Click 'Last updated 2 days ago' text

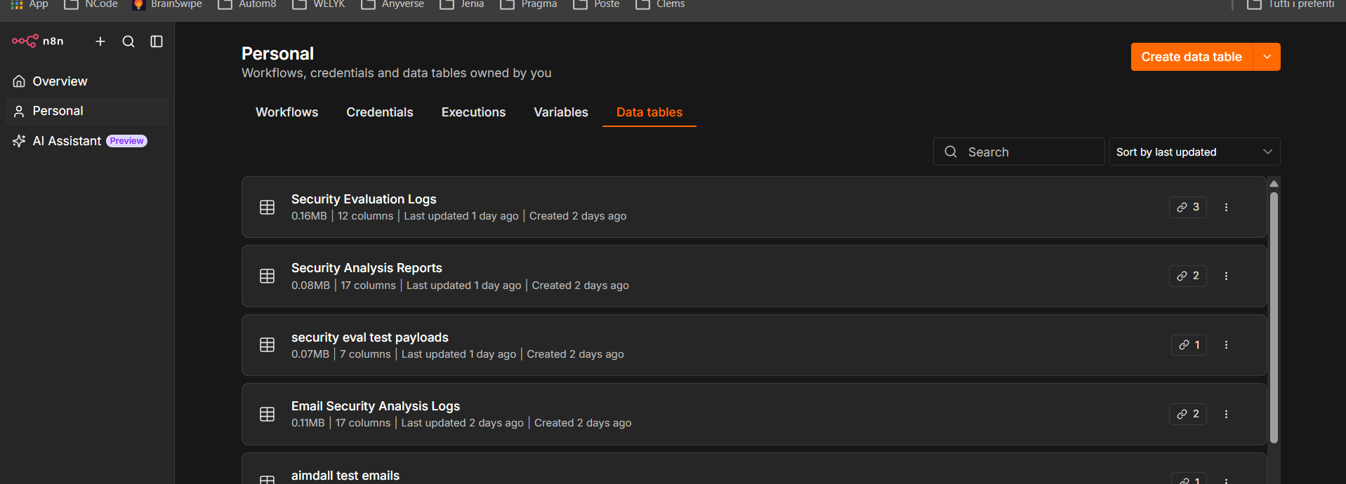462,423
